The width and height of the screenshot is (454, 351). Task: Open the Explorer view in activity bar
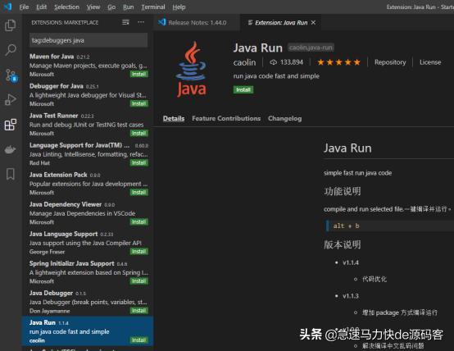(x=11, y=25)
